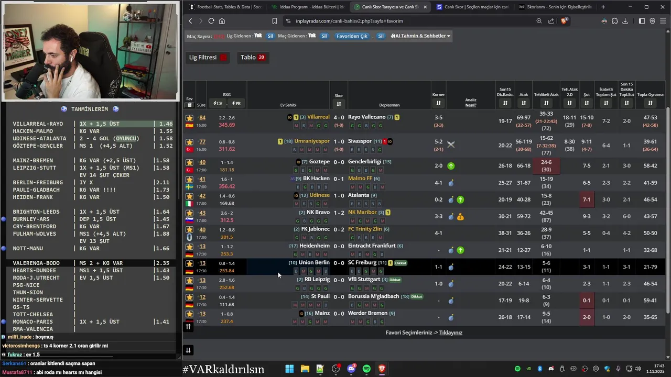Image resolution: width=671 pixels, height=377 pixels.
Task: Switch to Canlı Skor Seçilen maçlar tab
Action: pos(472,7)
